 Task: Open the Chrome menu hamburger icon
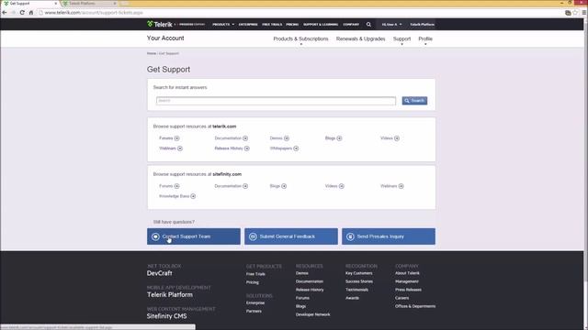tap(584, 13)
